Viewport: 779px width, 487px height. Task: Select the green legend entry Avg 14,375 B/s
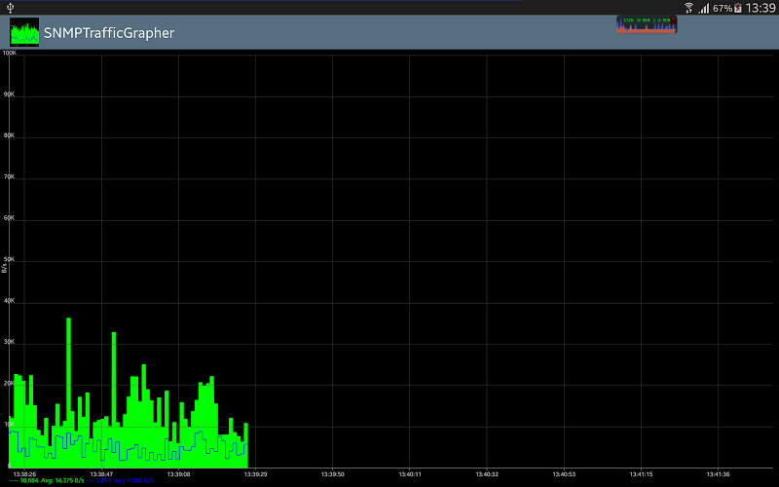tap(49, 481)
